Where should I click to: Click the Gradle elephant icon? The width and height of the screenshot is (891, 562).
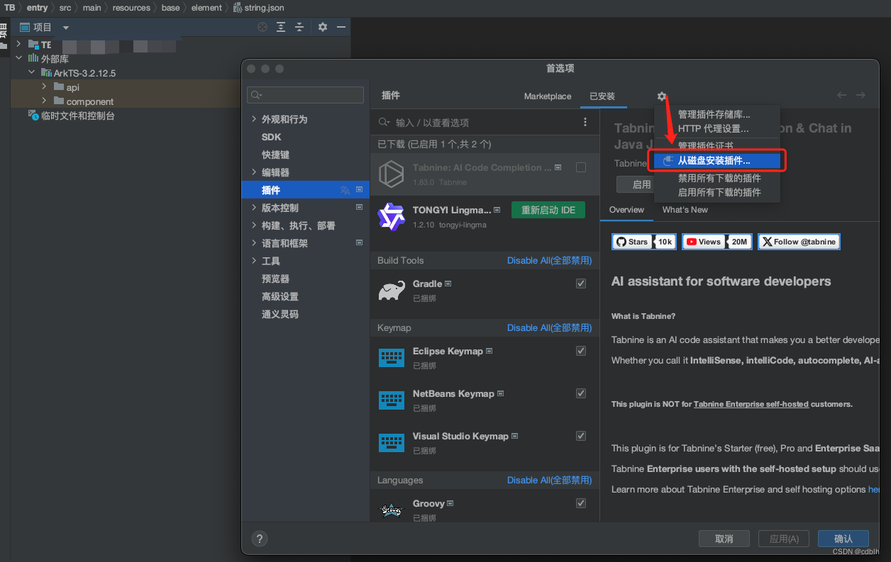[x=391, y=291]
